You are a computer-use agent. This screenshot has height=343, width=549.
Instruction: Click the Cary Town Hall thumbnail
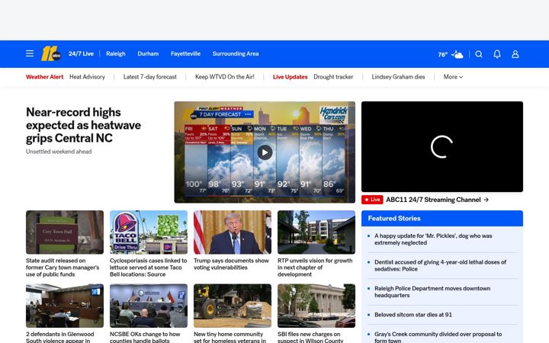(x=65, y=232)
